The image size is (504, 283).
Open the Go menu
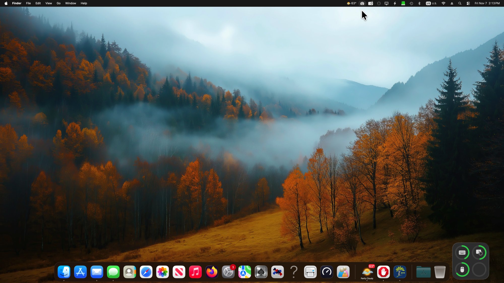click(x=58, y=3)
